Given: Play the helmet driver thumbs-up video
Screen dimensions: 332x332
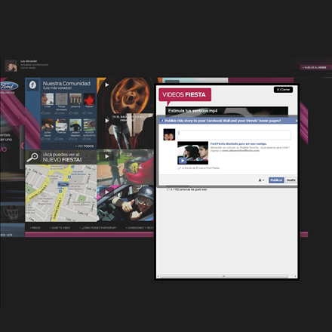Looking at the screenshot, I should [x=106, y=192].
